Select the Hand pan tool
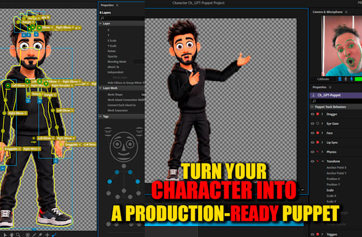 pos(11,235)
